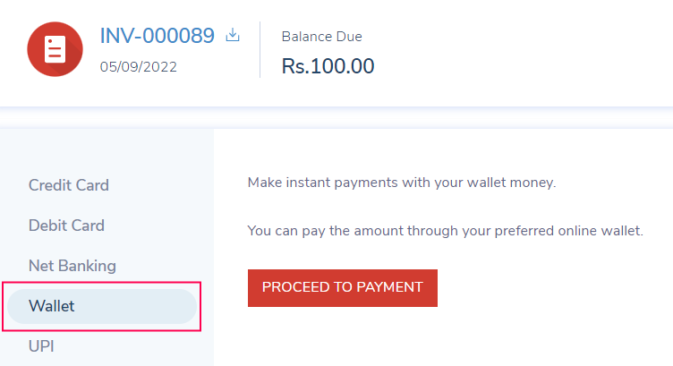Image resolution: width=673 pixels, height=366 pixels.
Task: Click the Balance Due label
Action: pos(321,37)
